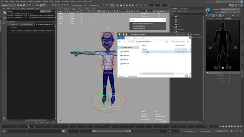Viewport: 244px width, 137px height.
Task: Click the time slider current frame marker
Action: (29, 126)
